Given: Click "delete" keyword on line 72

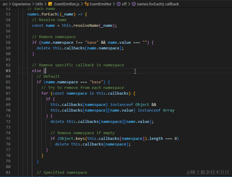Looking at the screenshot, I should coord(57,122).
